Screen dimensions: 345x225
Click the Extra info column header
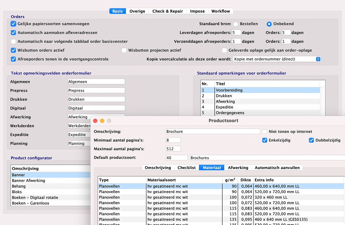[x=298, y=180]
